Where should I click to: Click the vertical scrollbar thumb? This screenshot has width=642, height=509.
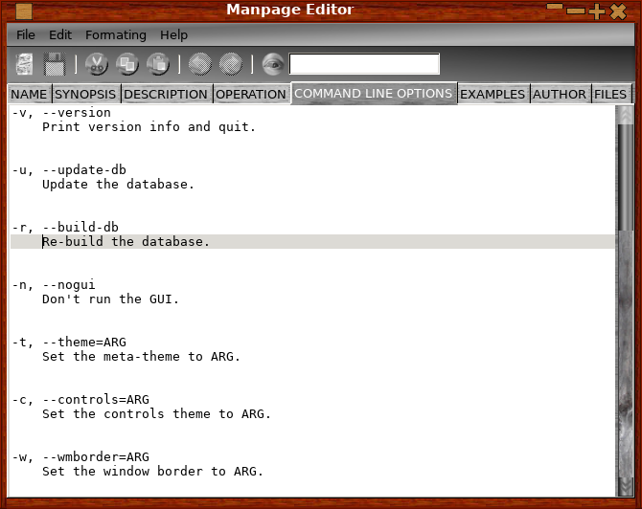point(625,177)
